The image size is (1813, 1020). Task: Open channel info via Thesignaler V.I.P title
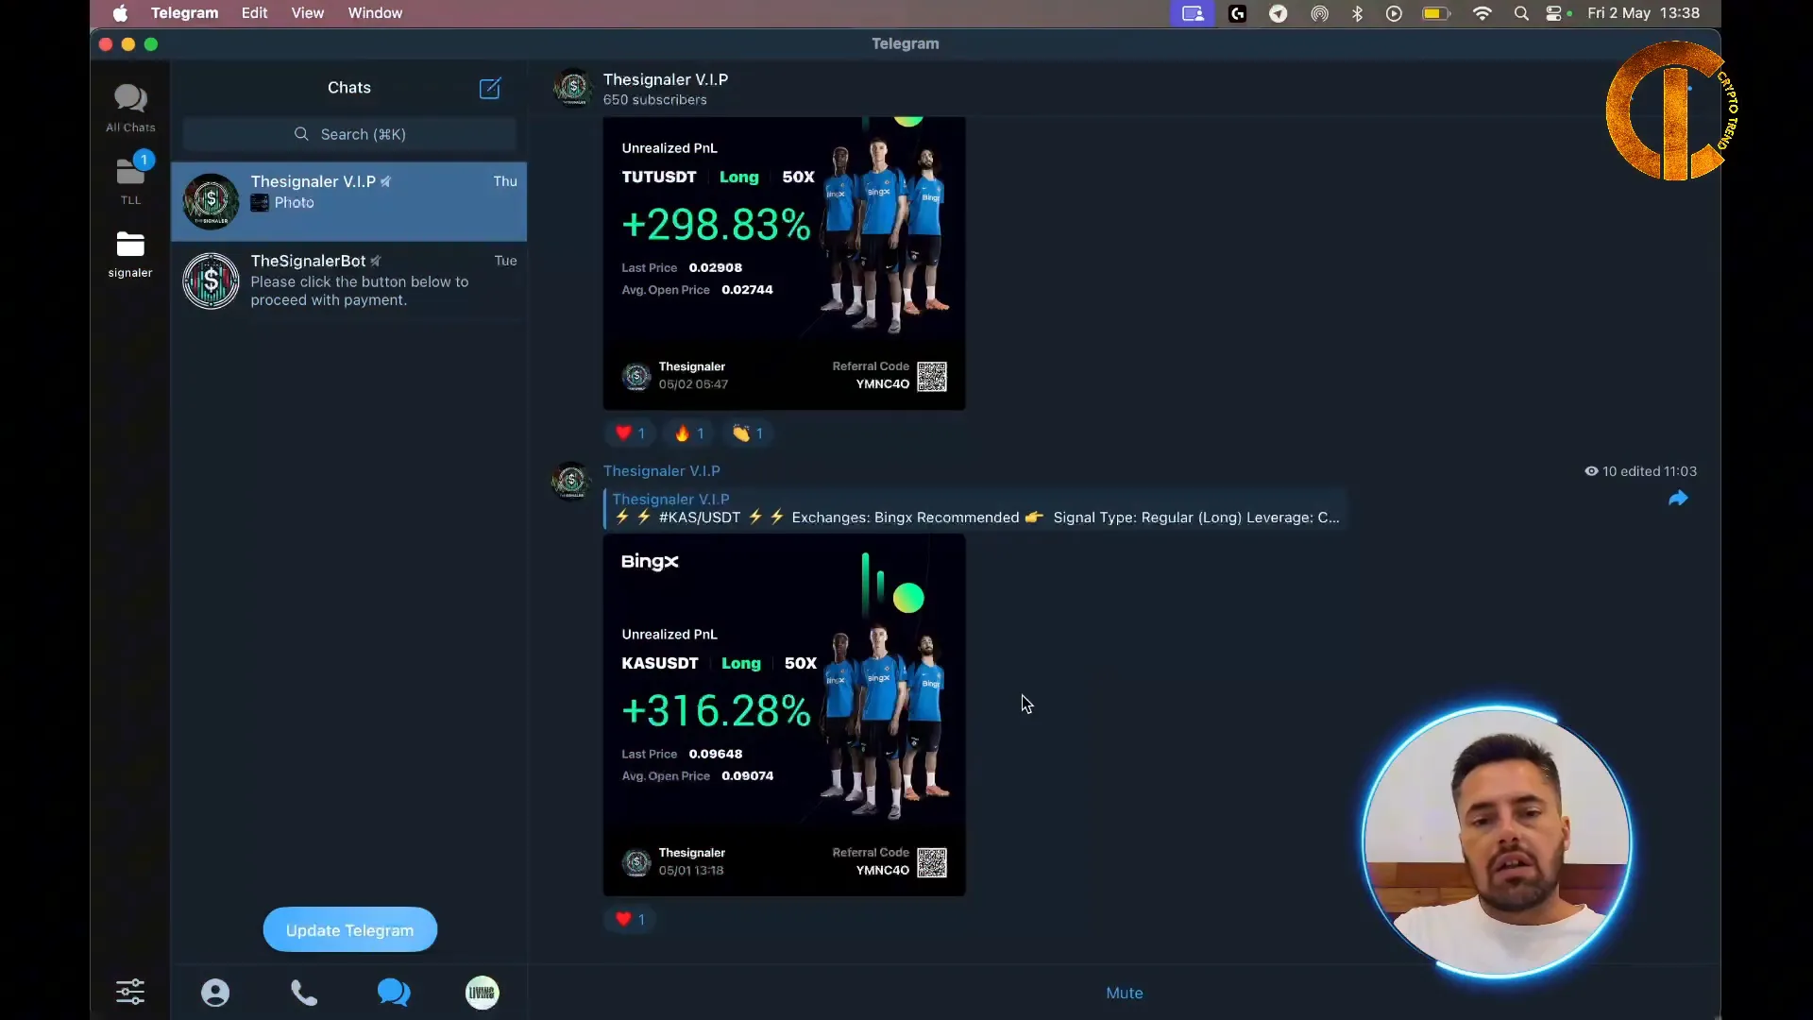(666, 79)
